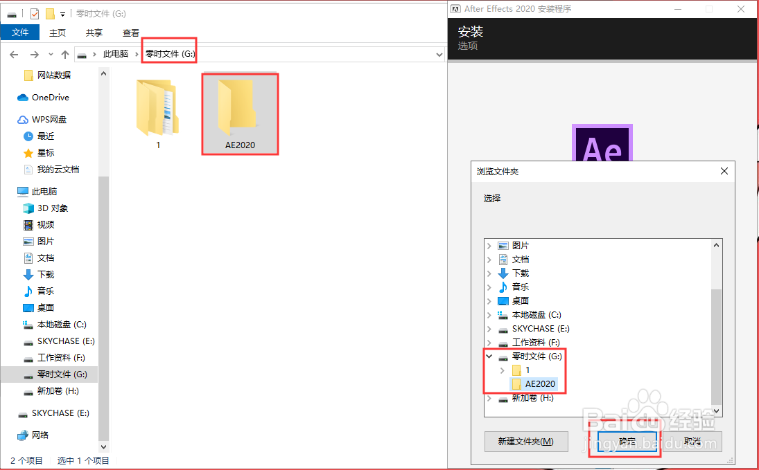
Task: Open the address bar dropdown arrow
Action: [438, 54]
